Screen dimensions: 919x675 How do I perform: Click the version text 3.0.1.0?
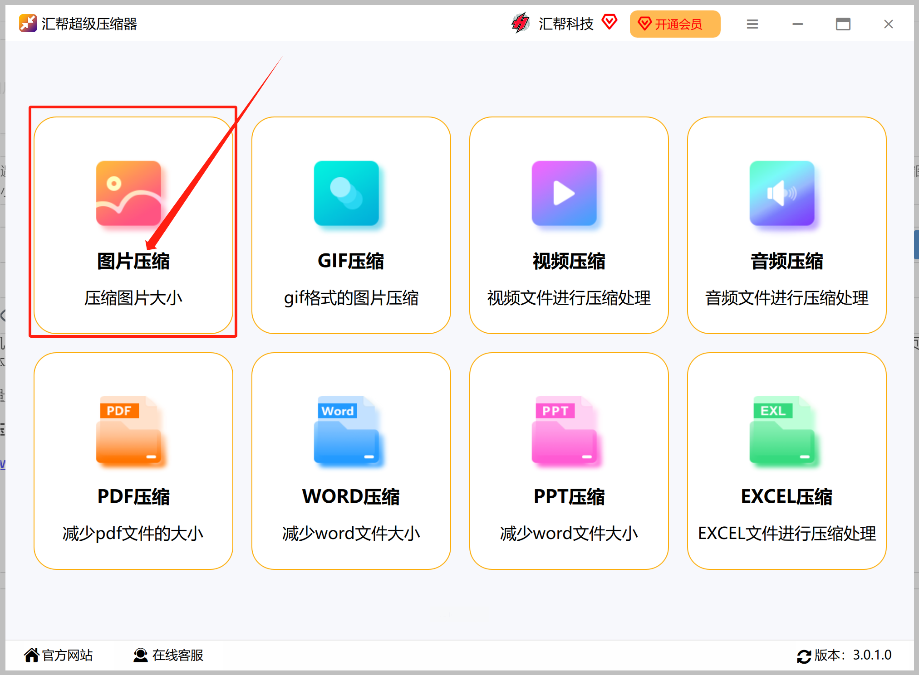(x=872, y=655)
